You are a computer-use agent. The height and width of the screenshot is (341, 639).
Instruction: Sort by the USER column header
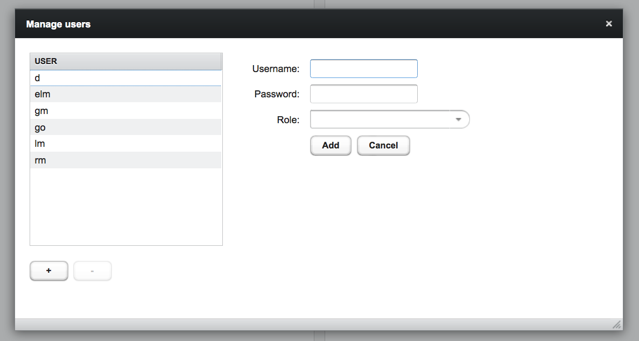point(125,61)
